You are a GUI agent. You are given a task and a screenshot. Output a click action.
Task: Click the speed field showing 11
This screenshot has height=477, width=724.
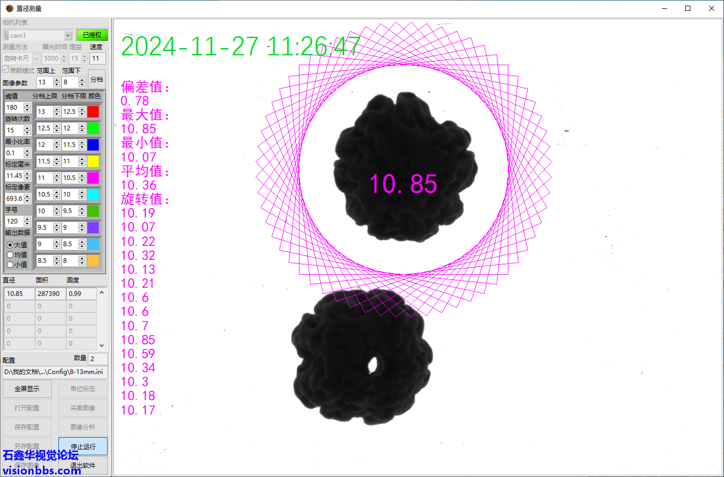tap(97, 58)
